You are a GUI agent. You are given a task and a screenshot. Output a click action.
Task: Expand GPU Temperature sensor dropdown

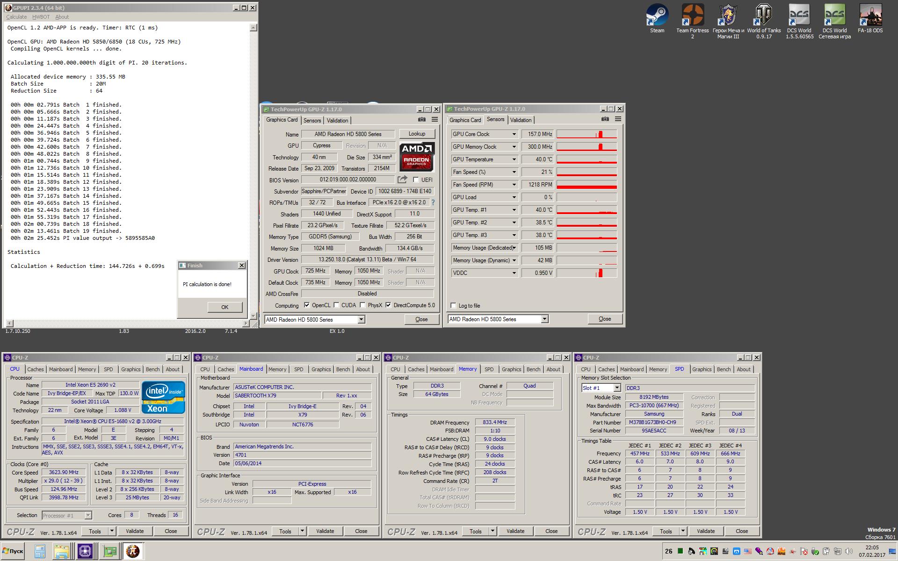(x=514, y=159)
